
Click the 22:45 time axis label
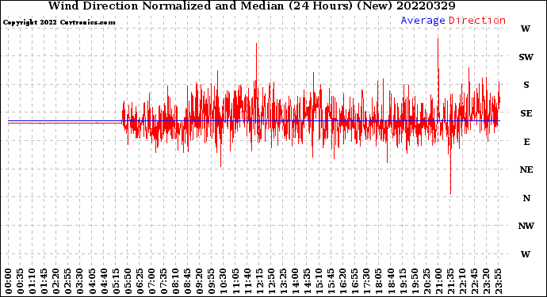(474, 282)
